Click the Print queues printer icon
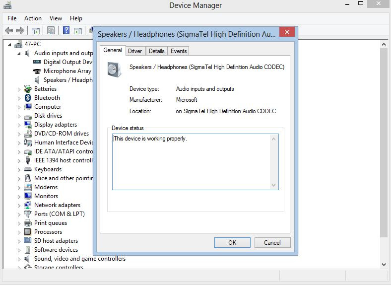 28,223
